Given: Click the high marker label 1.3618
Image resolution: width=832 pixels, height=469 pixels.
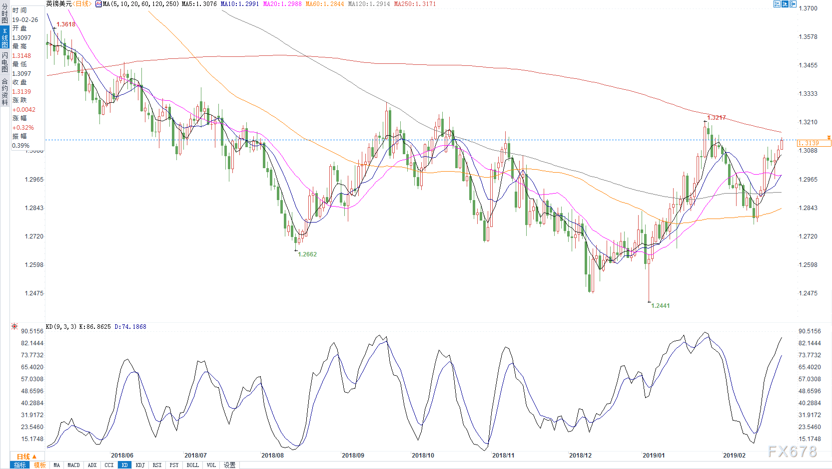Looking at the screenshot, I should click(x=66, y=24).
